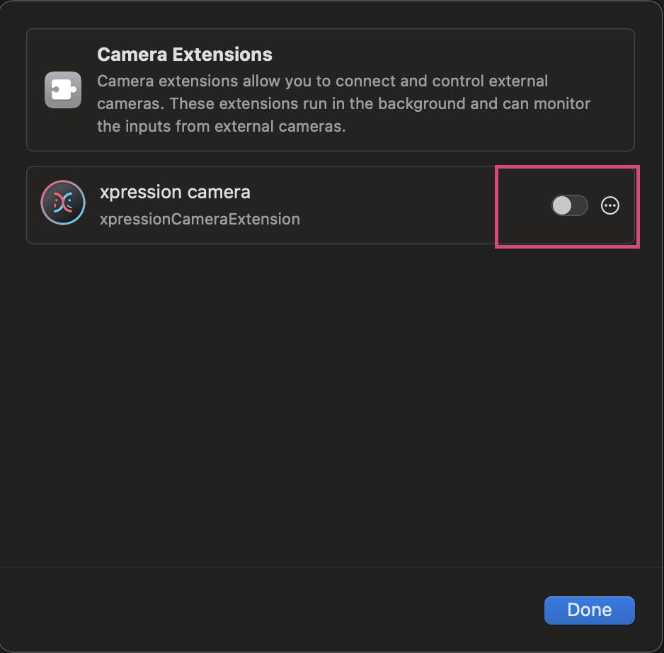Click the highlighted pink-outlined toggle area
The height and width of the screenshot is (653, 664).
point(568,205)
